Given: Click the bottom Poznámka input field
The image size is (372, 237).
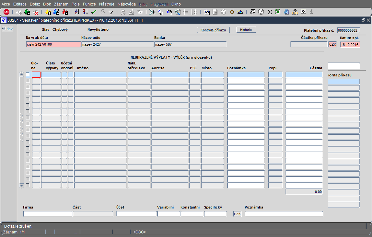Looking at the screenshot, I should click(x=284, y=214).
